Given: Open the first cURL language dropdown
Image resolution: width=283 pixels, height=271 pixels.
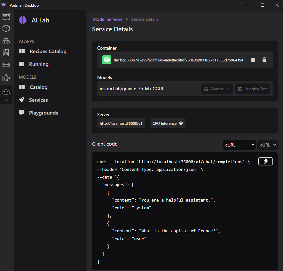Looking at the screenshot, I should tap(239, 145).
